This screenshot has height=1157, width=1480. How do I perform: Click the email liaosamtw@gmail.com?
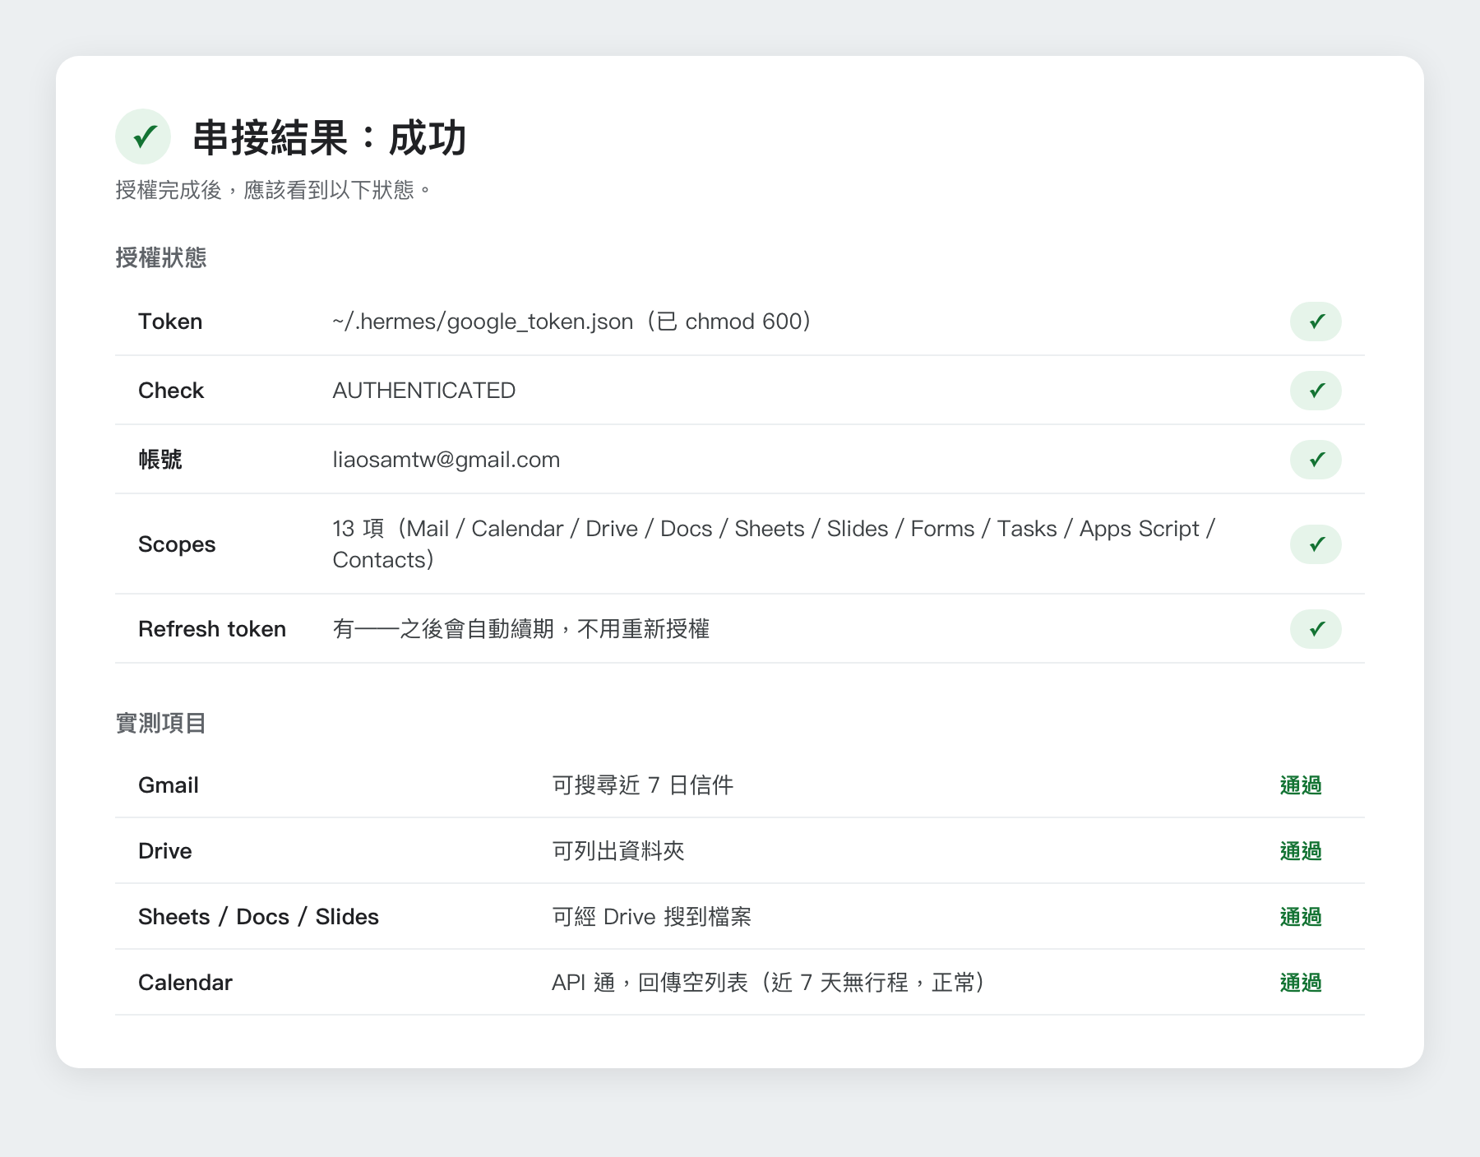point(446,460)
